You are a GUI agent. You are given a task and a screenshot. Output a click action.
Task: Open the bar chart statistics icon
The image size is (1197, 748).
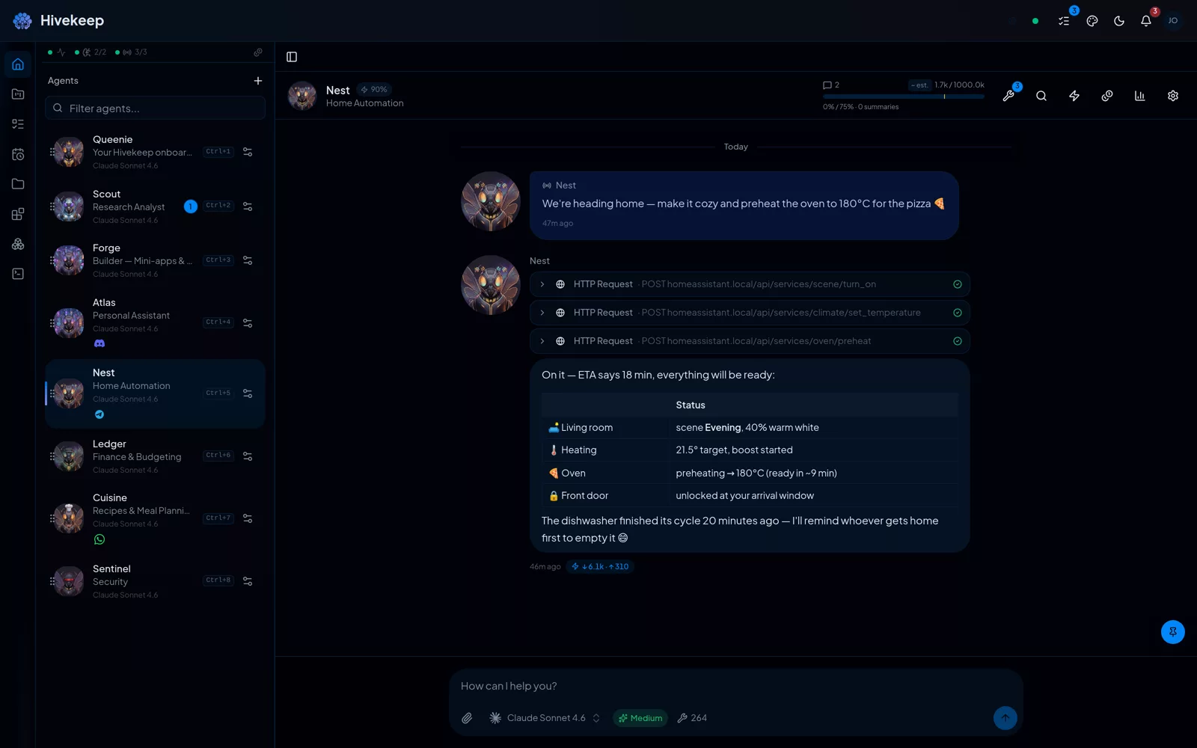(1140, 96)
